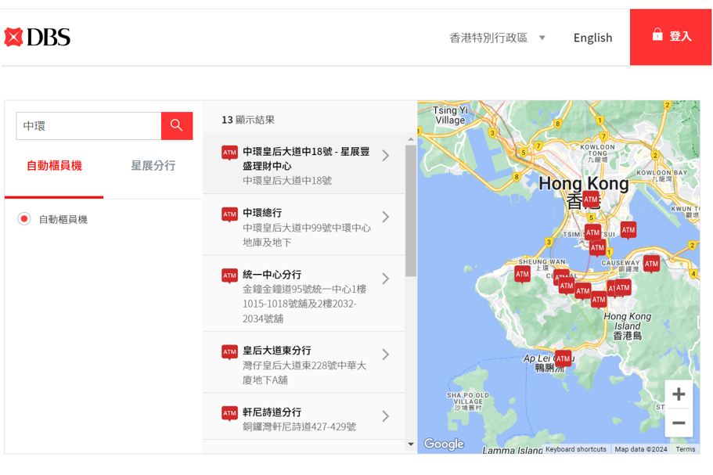Image resolution: width=713 pixels, height=475 pixels.
Task: Select the 自動櫃員機 tab
Action: [x=54, y=166]
